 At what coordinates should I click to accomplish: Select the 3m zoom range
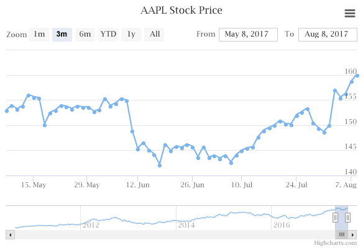click(x=62, y=35)
